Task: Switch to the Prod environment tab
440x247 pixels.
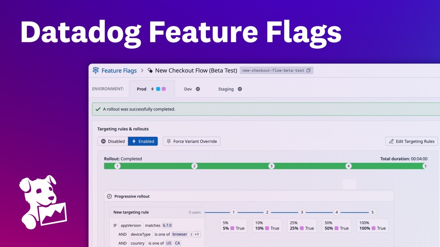Action: point(152,89)
